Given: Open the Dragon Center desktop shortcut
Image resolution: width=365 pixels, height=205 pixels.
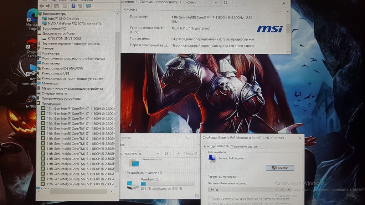Looking at the screenshot, I should tap(32, 48).
